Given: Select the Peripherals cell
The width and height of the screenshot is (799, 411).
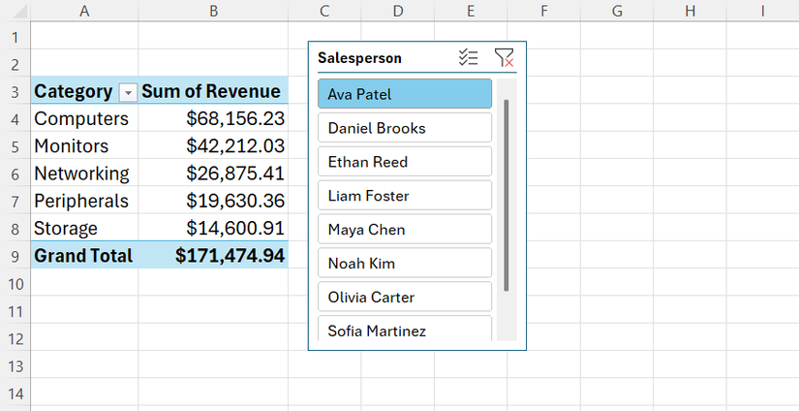Looking at the screenshot, I should [x=84, y=201].
